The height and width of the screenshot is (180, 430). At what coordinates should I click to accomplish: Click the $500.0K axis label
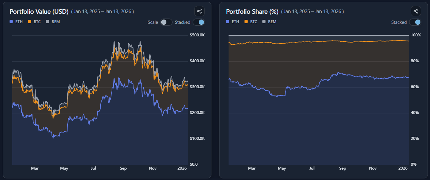[x=197, y=35]
